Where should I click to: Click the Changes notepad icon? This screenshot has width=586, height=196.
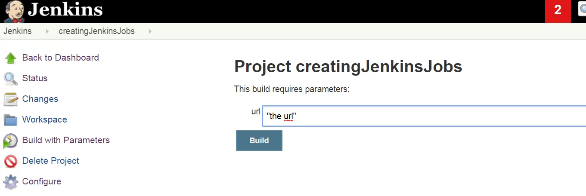tap(10, 99)
